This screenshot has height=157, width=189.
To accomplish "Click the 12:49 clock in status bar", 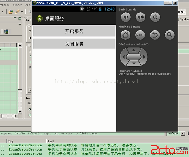I will pos(109,9).
